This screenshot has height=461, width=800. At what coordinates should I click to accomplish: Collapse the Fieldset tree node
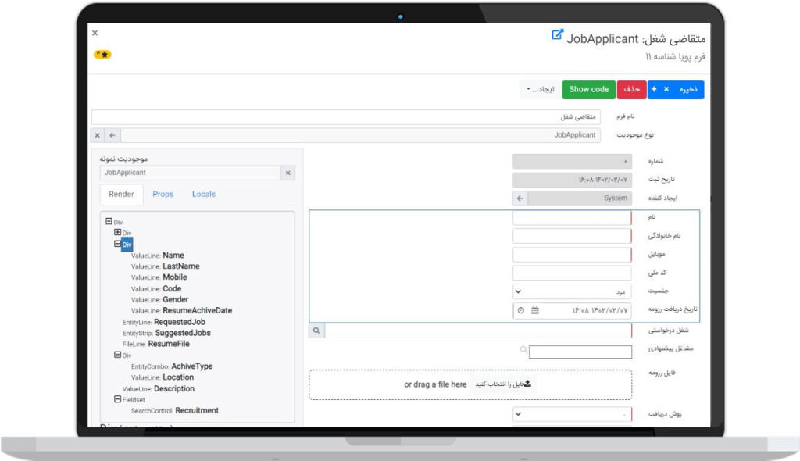coord(117,399)
